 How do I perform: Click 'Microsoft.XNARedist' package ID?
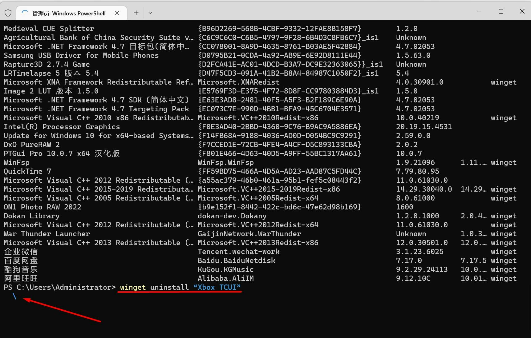click(238, 82)
